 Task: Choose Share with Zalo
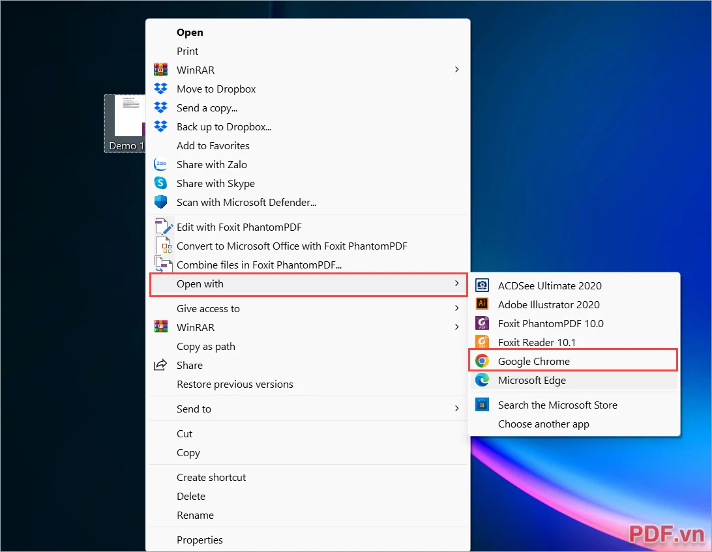[308, 164]
